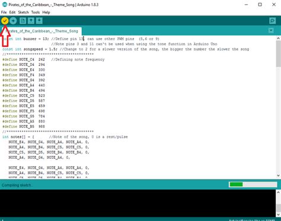Click the line '#define NOTE_C5 523'

click(x=24, y=95)
